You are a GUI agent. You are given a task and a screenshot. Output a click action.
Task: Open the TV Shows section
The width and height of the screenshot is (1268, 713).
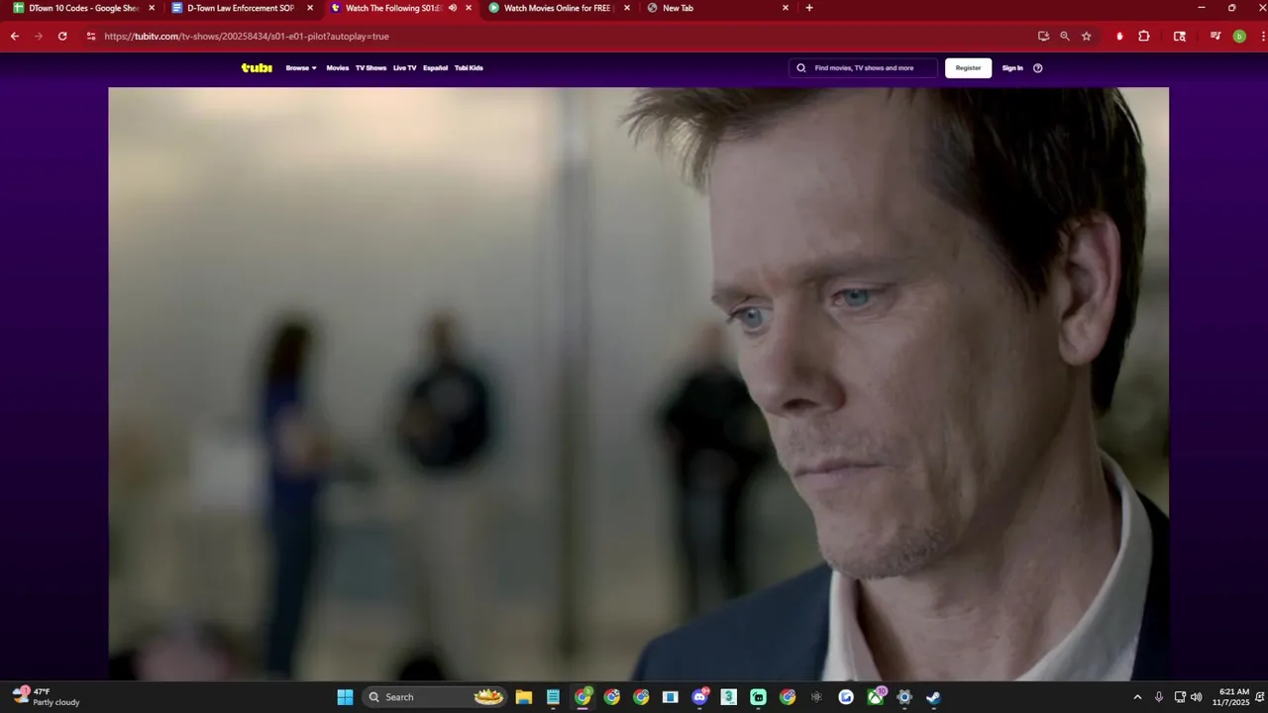coord(370,68)
